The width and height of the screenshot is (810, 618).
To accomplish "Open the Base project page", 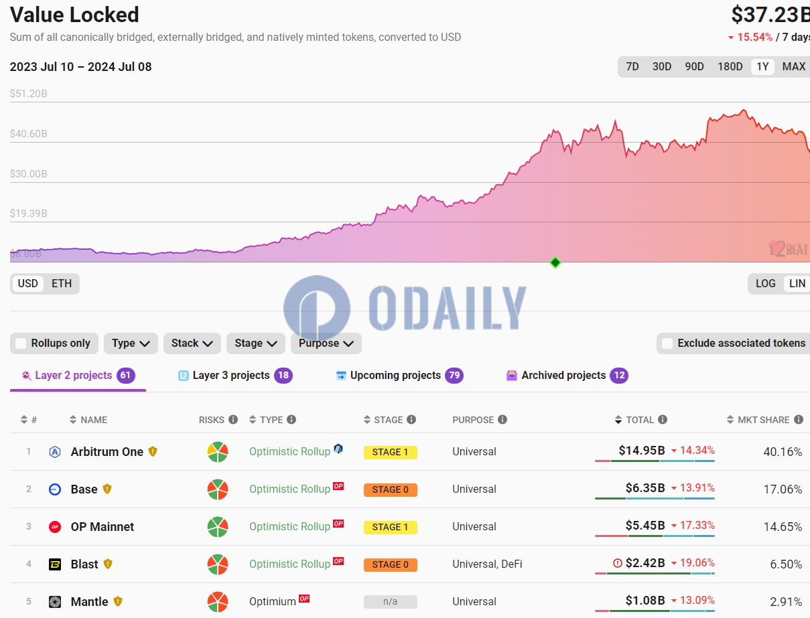I will point(84,489).
